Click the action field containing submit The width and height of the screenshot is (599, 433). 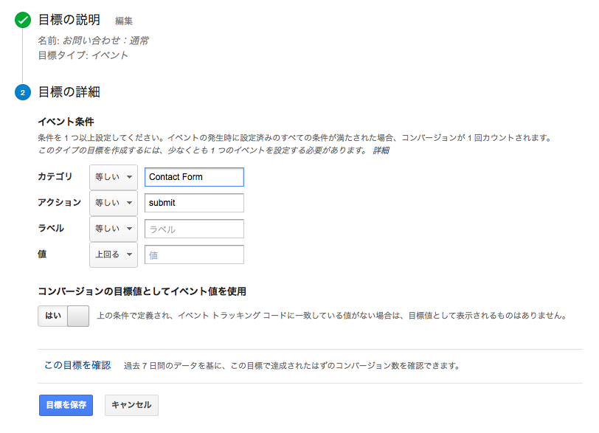194,203
